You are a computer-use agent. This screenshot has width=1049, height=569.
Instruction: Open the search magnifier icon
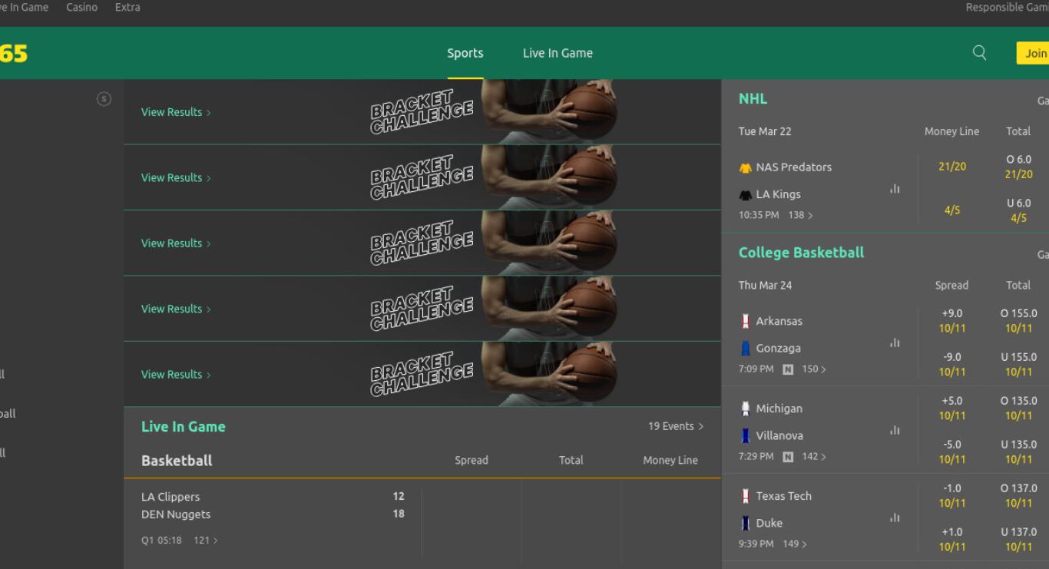pos(979,52)
